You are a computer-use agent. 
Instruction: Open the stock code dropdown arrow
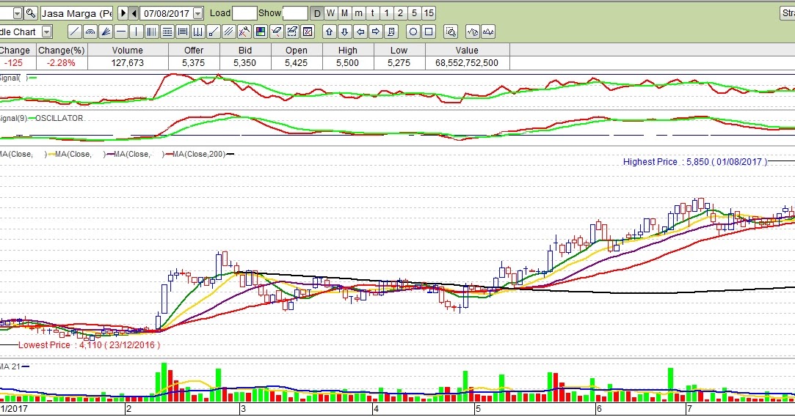(17, 13)
